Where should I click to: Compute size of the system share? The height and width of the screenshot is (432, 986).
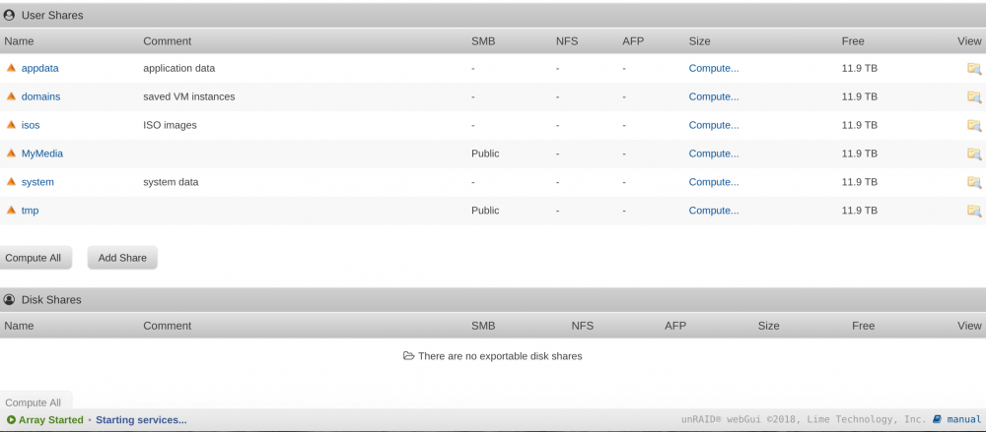714,182
